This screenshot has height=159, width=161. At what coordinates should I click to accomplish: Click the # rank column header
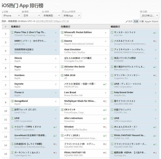tap(6, 27)
